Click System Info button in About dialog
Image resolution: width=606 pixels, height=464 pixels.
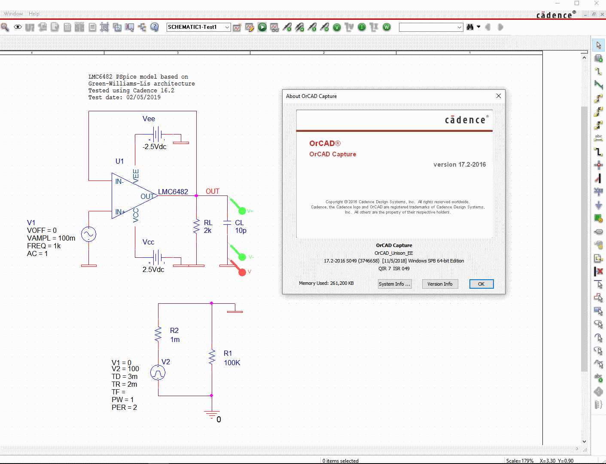(395, 284)
